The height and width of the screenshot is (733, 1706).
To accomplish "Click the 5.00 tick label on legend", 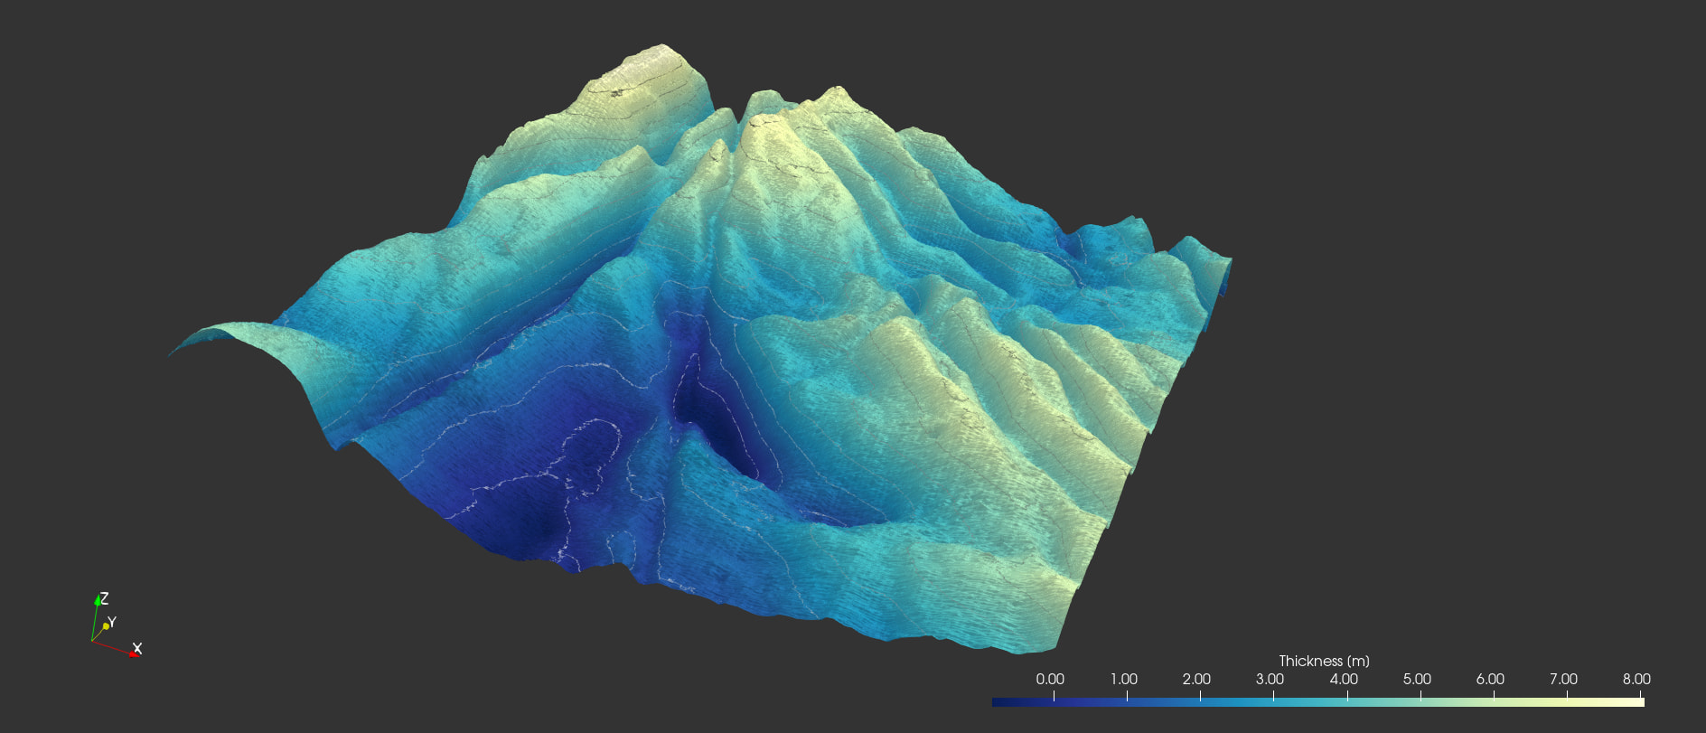I will tap(1417, 679).
